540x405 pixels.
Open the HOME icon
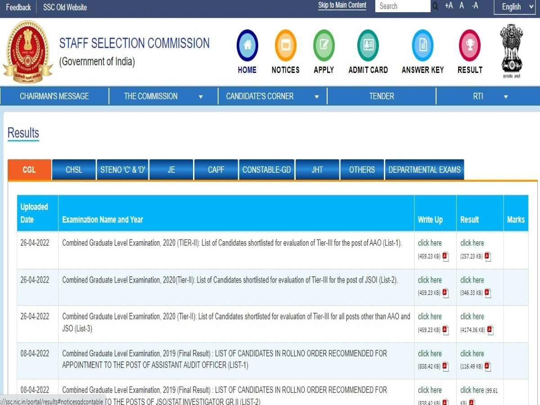(247, 45)
